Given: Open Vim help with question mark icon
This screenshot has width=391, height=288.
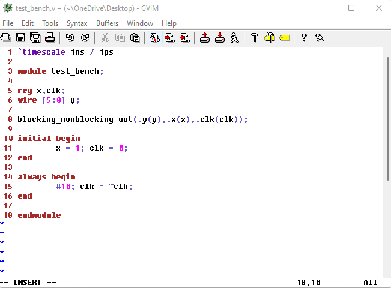Looking at the screenshot, I should coord(304,38).
